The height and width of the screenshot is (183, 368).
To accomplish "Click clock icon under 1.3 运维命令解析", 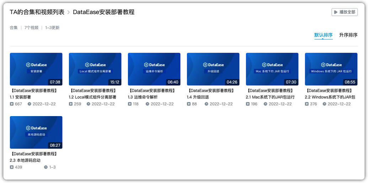I will [x=148, y=104].
